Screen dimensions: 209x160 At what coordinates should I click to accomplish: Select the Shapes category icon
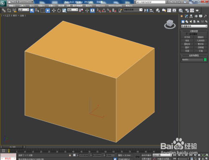[187, 21]
